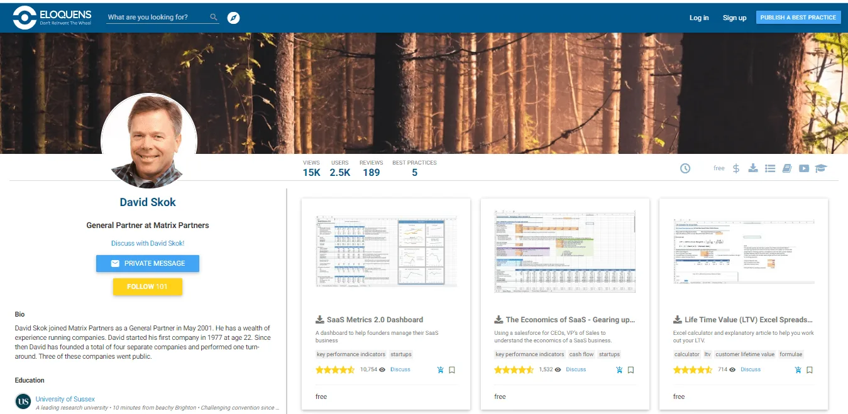Click the Sign up link

coord(734,18)
